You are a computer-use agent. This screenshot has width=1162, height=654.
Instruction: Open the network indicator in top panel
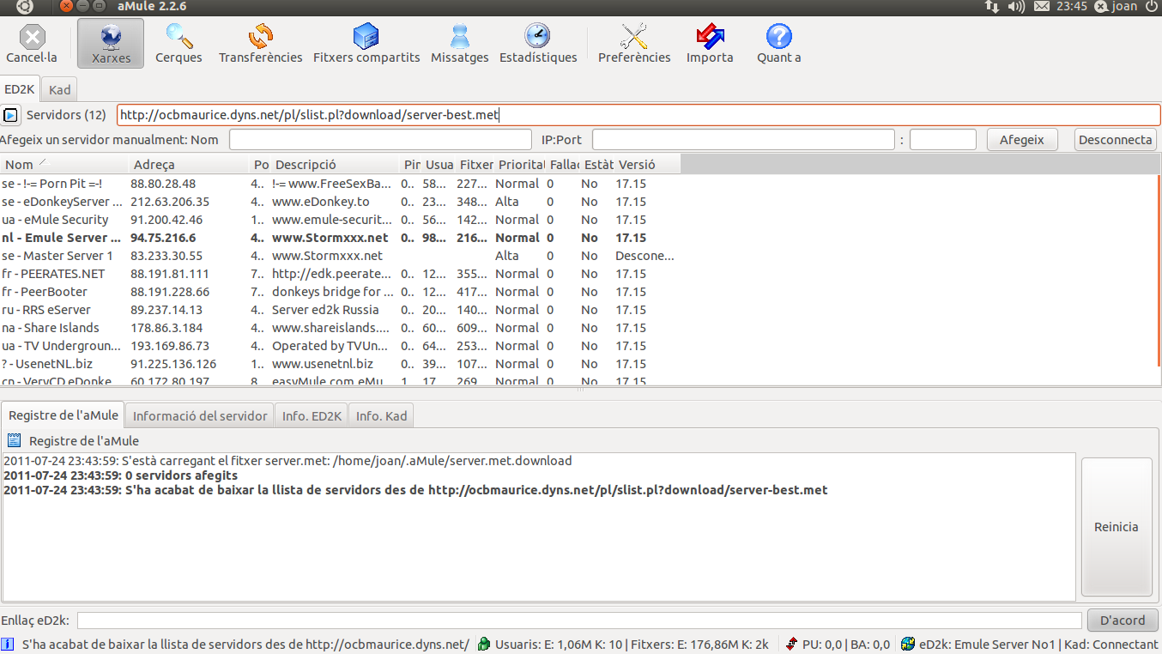click(991, 7)
